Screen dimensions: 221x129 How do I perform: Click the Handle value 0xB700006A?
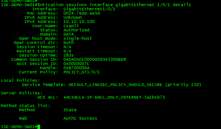tap(76, 68)
